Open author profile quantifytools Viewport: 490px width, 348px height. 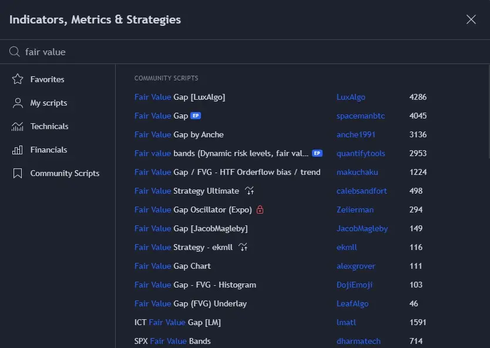click(361, 153)
